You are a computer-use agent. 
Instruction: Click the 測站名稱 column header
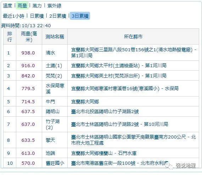pos(55,37)
